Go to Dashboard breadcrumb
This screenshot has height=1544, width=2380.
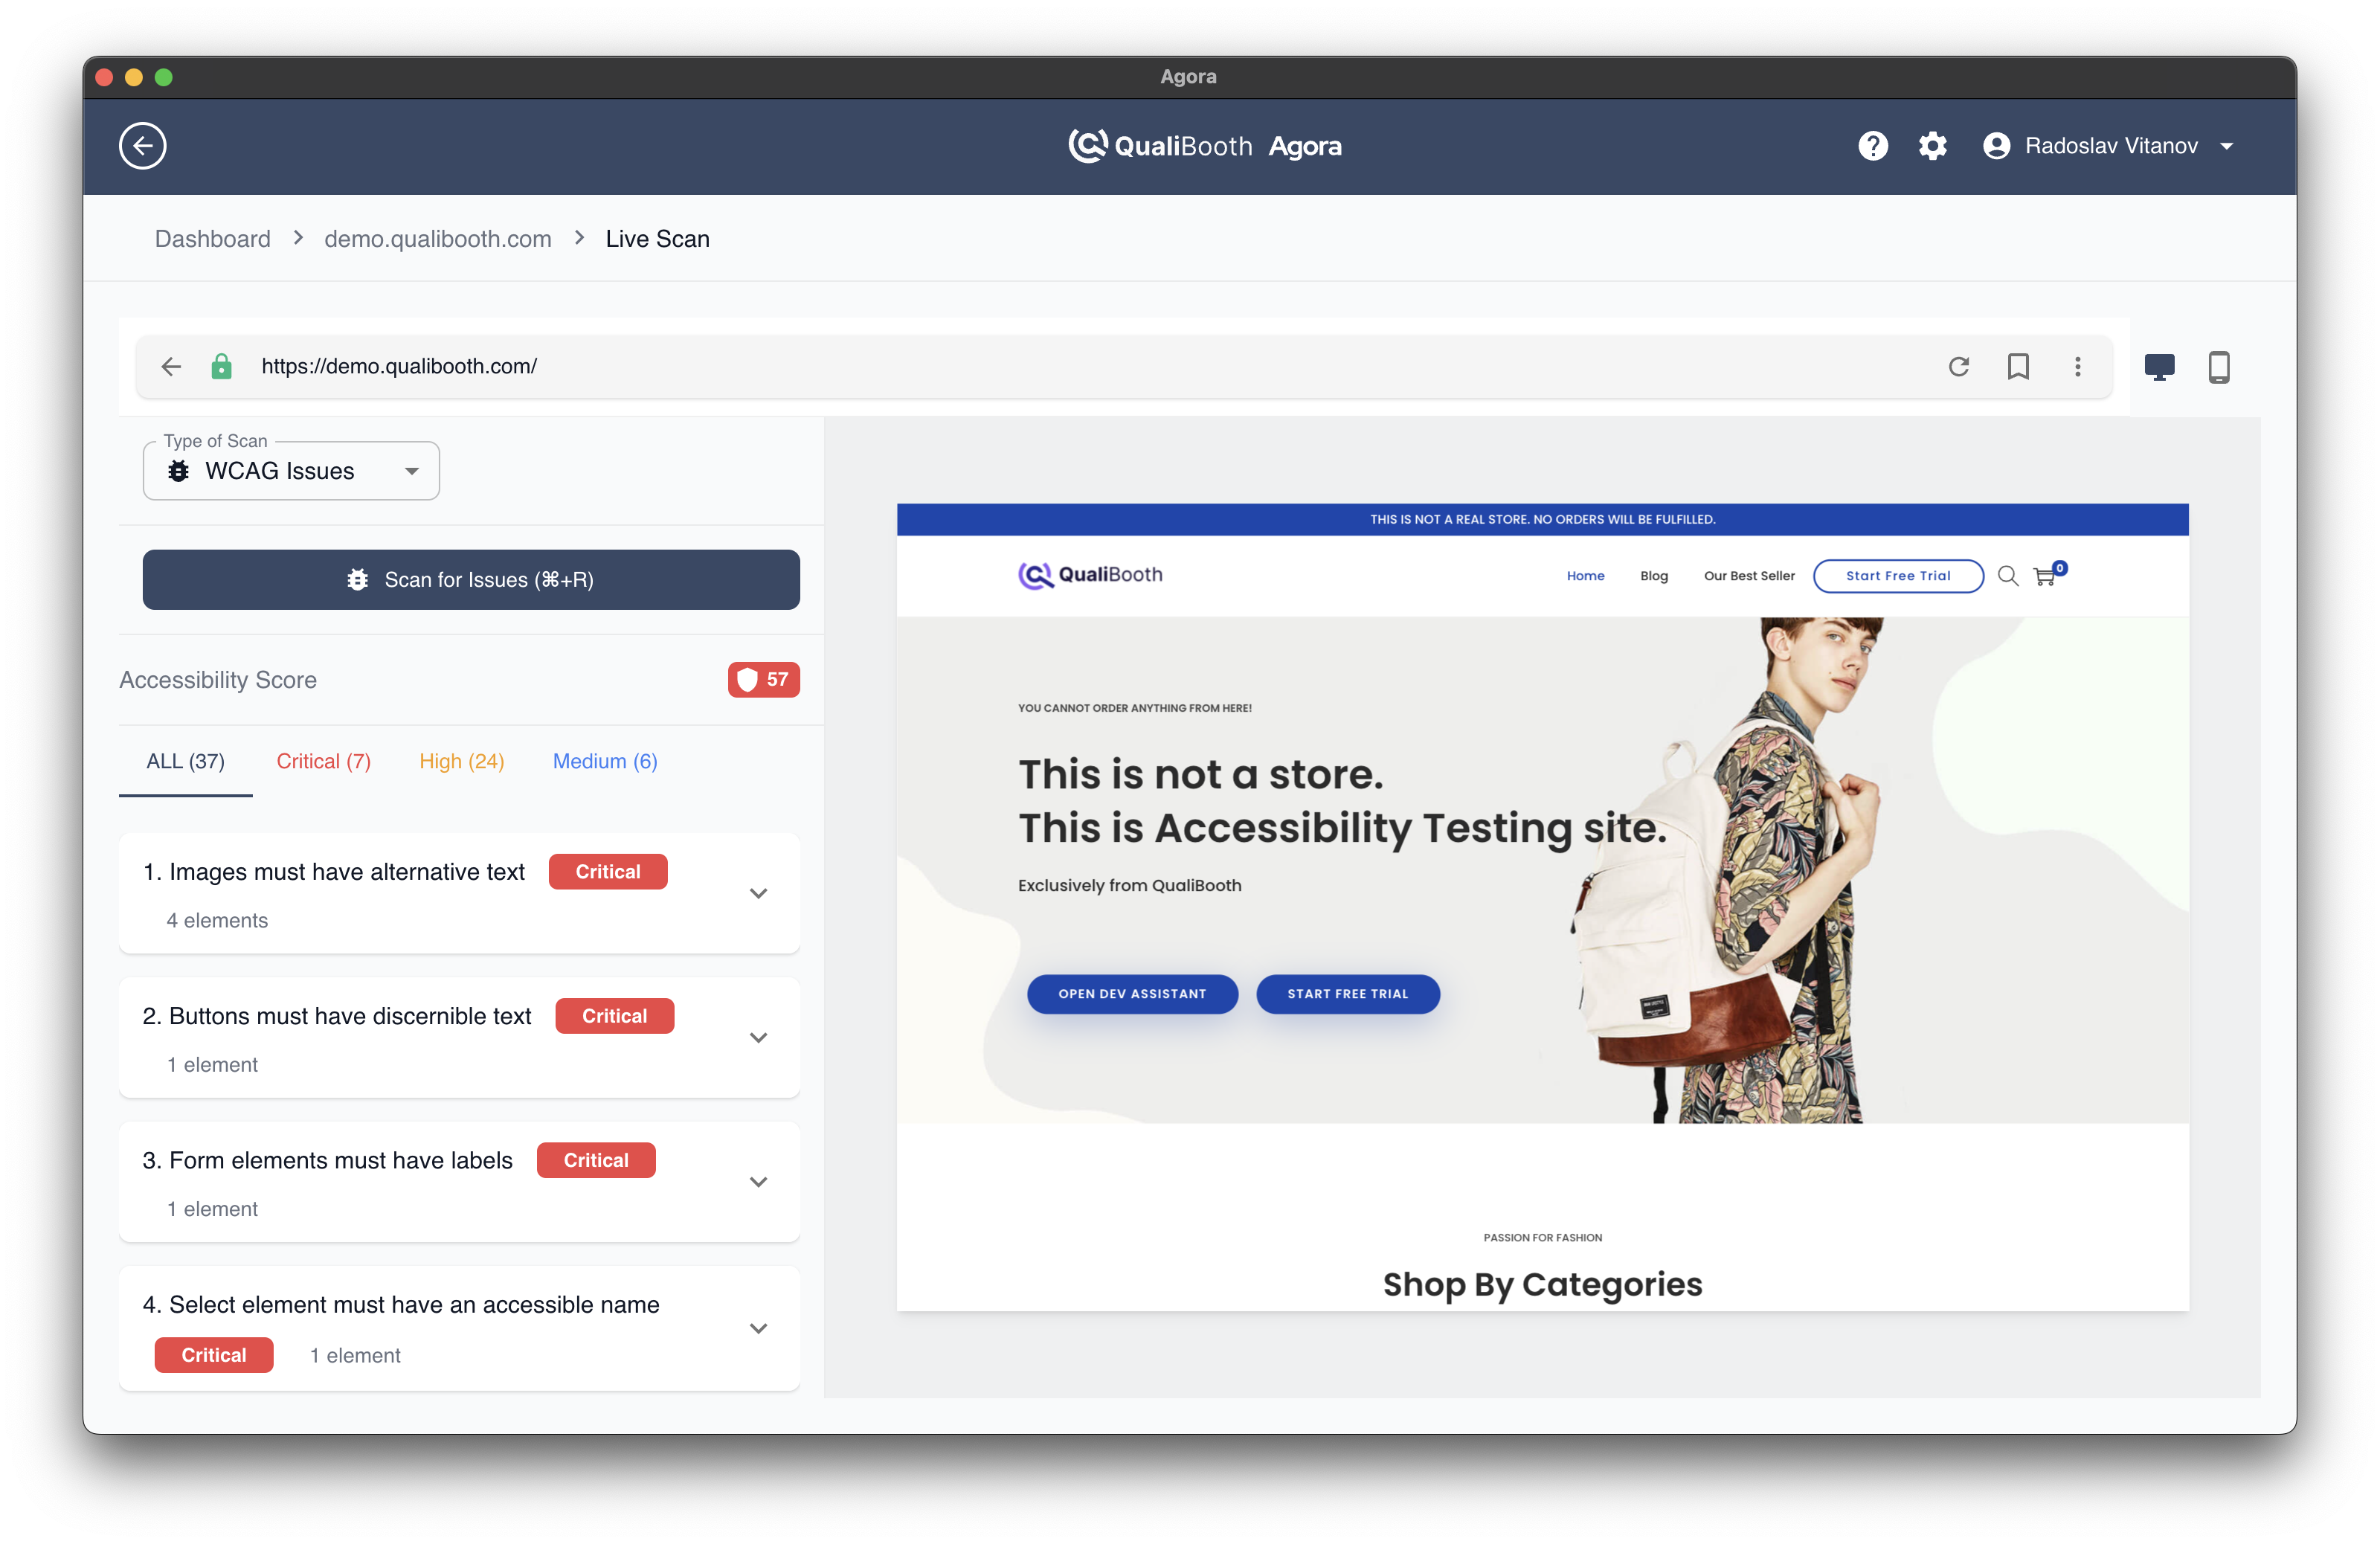(212, 239)
